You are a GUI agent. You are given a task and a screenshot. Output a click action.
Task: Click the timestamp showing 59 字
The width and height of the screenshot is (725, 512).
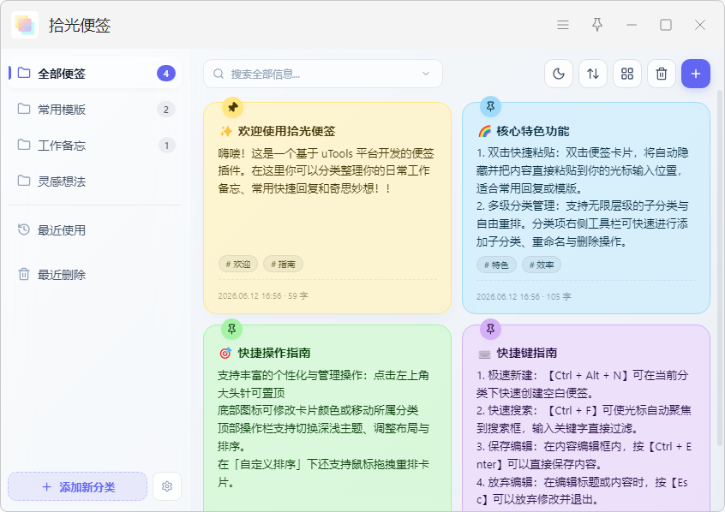[x=263, y=295]
